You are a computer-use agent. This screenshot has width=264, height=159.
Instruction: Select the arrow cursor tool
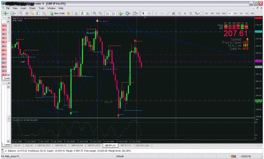click(x=143, y=13)
